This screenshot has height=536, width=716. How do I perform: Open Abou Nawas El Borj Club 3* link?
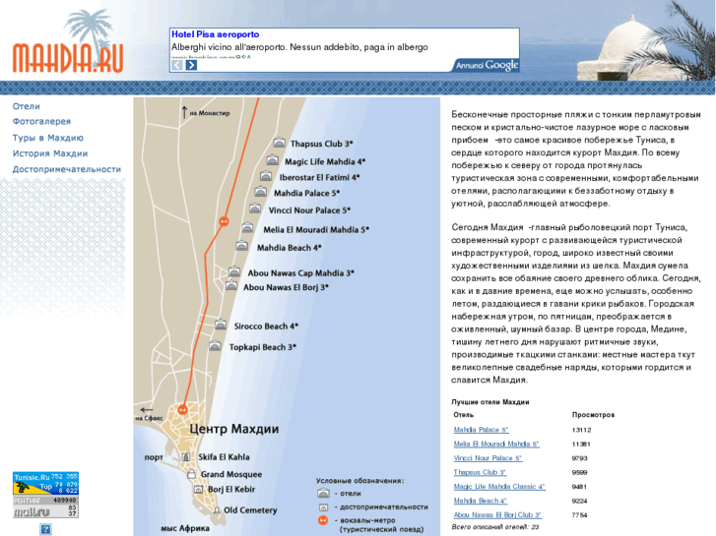coord(497,514)
